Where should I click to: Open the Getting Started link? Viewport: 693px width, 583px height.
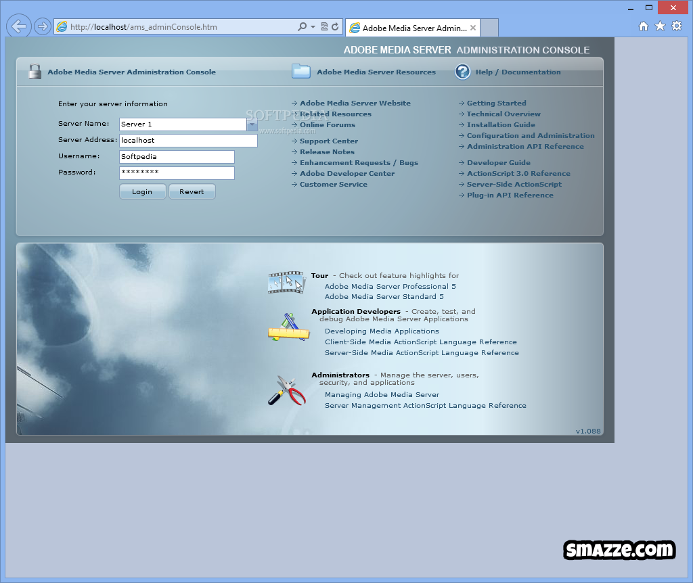coord(497,103)
